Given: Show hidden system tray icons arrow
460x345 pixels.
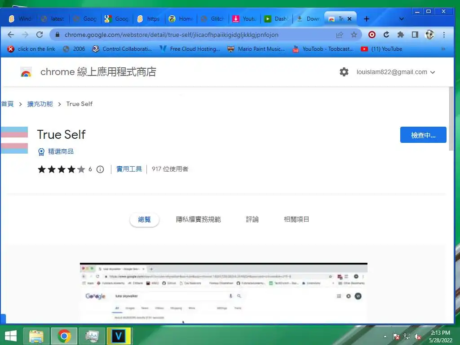Looking at the screenshot, I should click(x=385, y=336).
